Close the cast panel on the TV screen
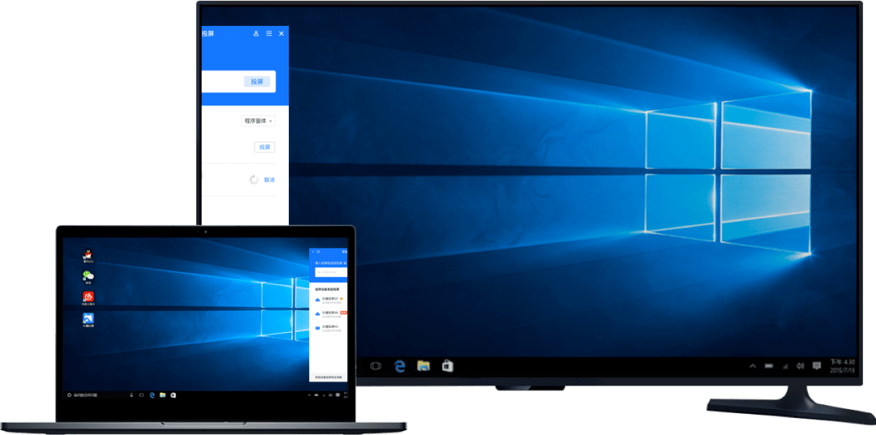 pos(281,33)
